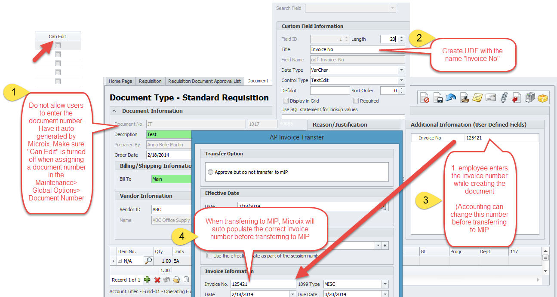Expand the Control Type dropdown

click(401, 80)
